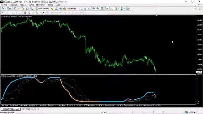Zoom in on the chart

click(x=94, y=9)
